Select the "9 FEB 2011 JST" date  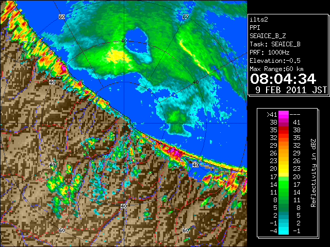pyautogui.click(x=291, y=90)
